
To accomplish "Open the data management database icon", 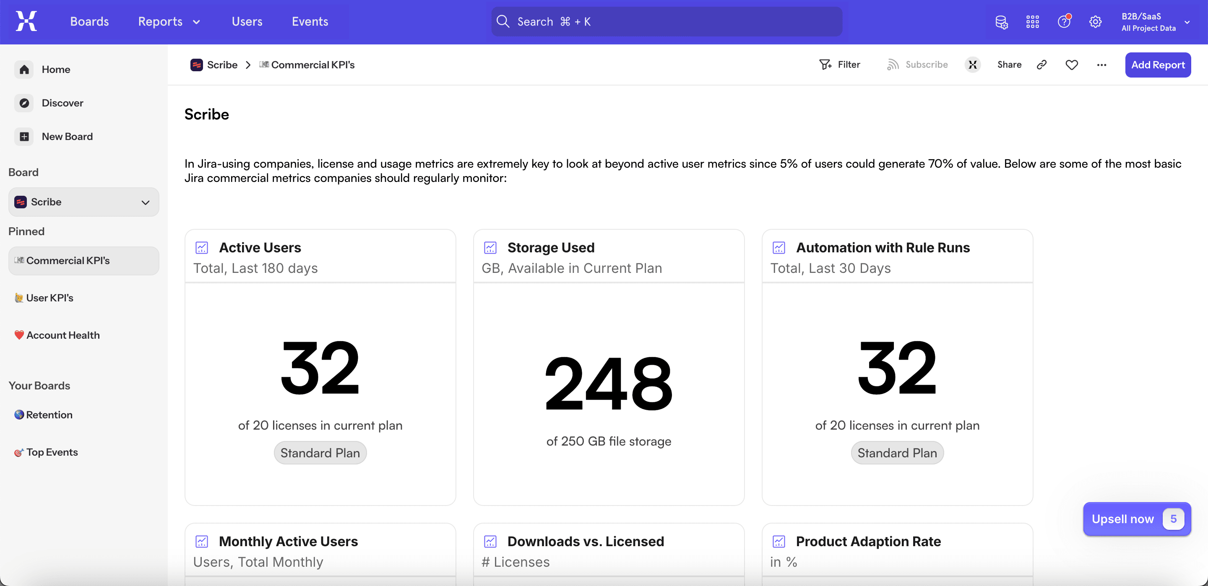I will (1001, 22).
